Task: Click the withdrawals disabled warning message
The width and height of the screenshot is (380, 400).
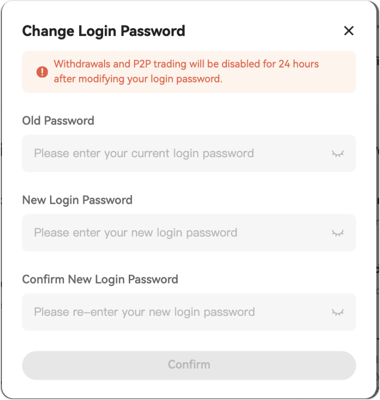Action: click(186, 72)
